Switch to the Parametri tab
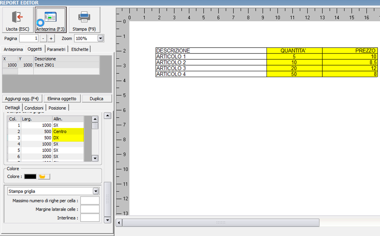Image resolution: width=380 pixels, height=236 pixels. pos(56,49)
